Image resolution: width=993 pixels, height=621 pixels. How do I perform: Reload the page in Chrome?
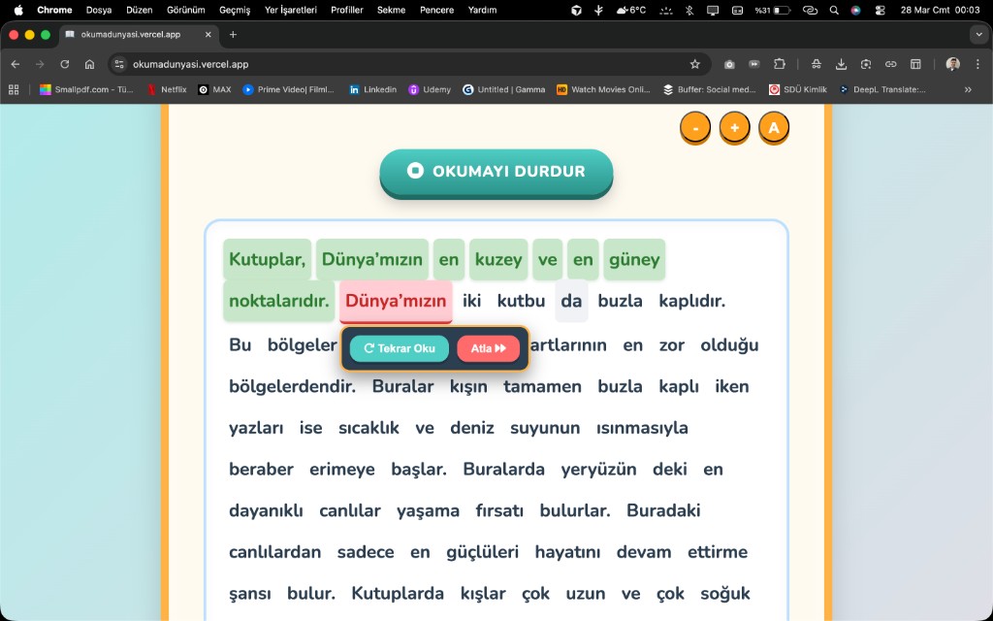pos(64,64)
